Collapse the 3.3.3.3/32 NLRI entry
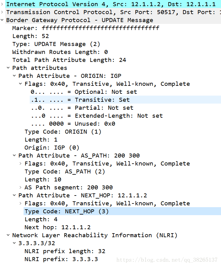 tap(14, 243)
